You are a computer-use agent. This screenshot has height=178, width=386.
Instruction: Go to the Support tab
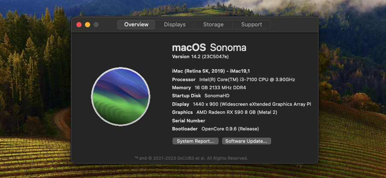tap(251, 25)
